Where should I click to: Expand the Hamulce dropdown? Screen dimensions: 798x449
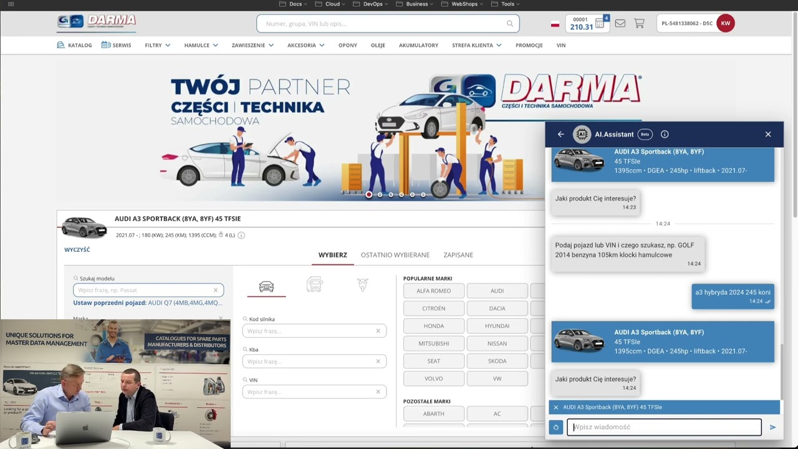(201, 46)
